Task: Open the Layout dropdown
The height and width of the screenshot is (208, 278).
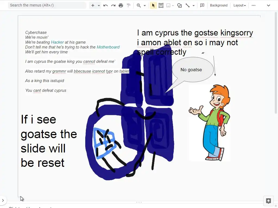Action: (239, 5)
